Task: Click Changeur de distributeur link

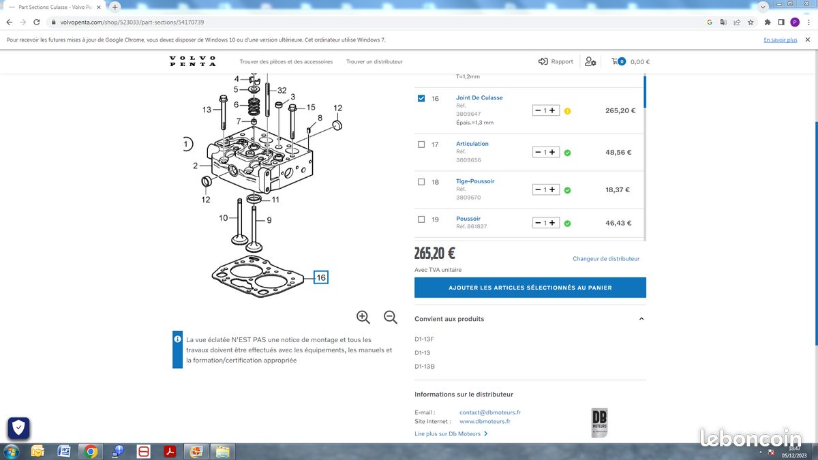Action: point(606,259)
